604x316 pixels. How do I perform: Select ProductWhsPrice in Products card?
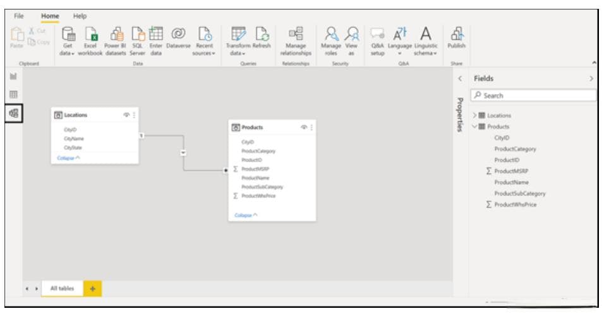click(258, 196)
